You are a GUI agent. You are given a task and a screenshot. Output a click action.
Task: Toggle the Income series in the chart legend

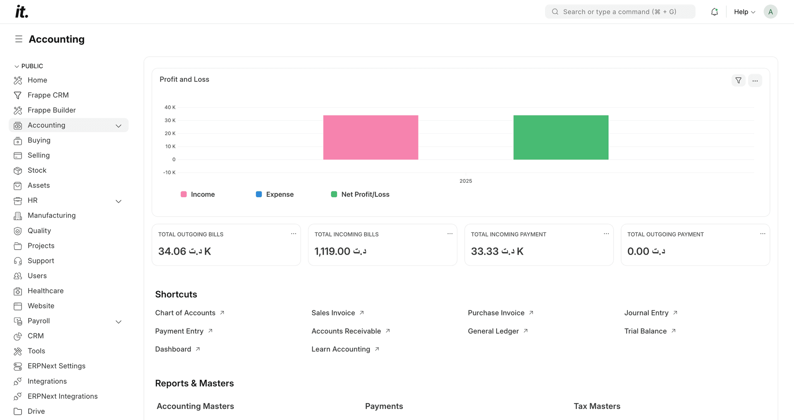pyautogui.click(x=198, y=194)
